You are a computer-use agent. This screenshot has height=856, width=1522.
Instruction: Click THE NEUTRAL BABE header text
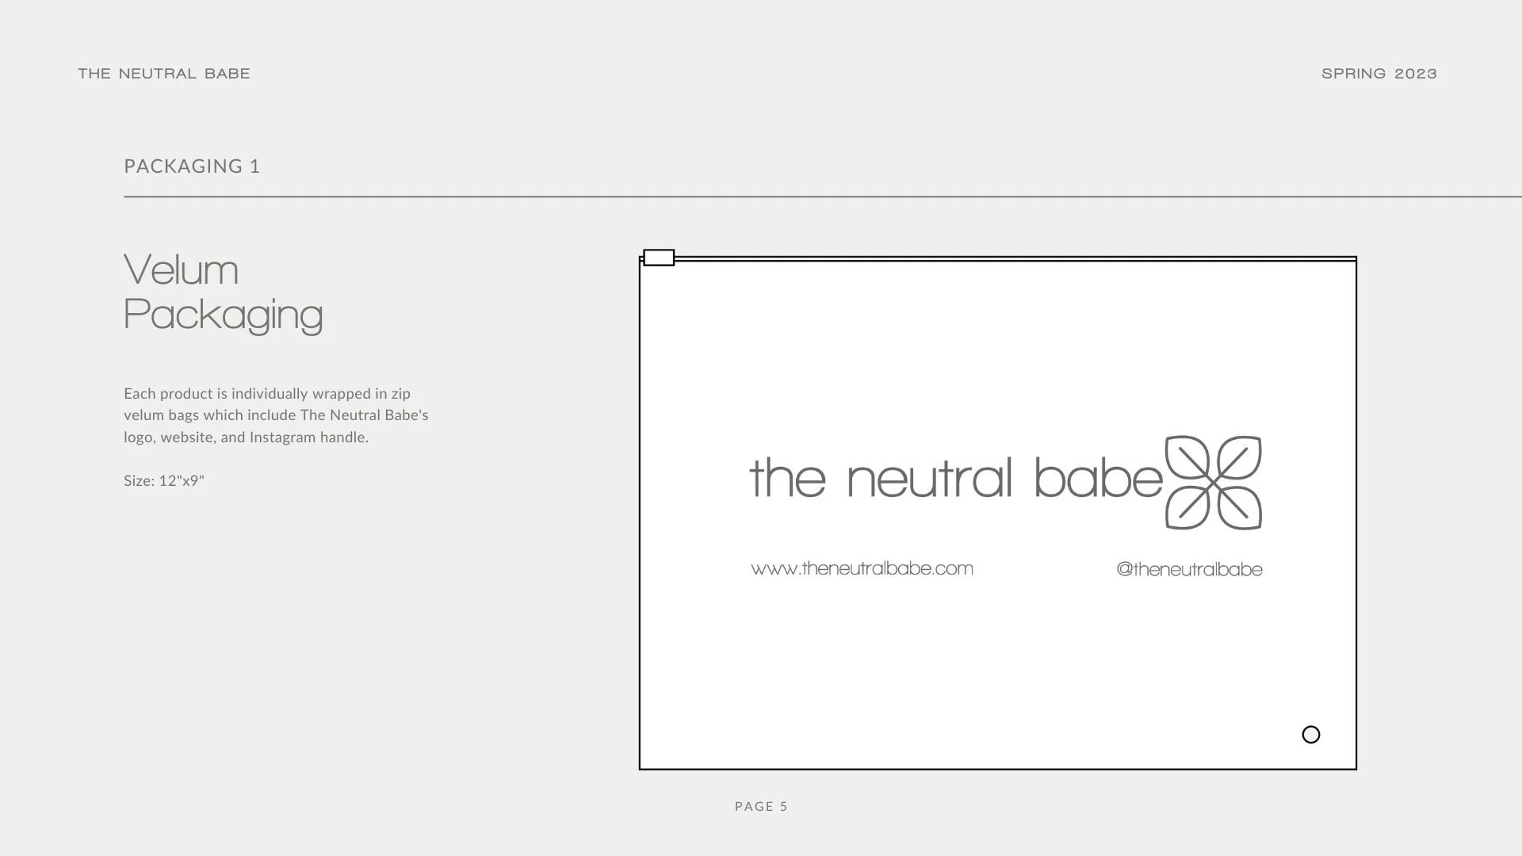point(164,74)
